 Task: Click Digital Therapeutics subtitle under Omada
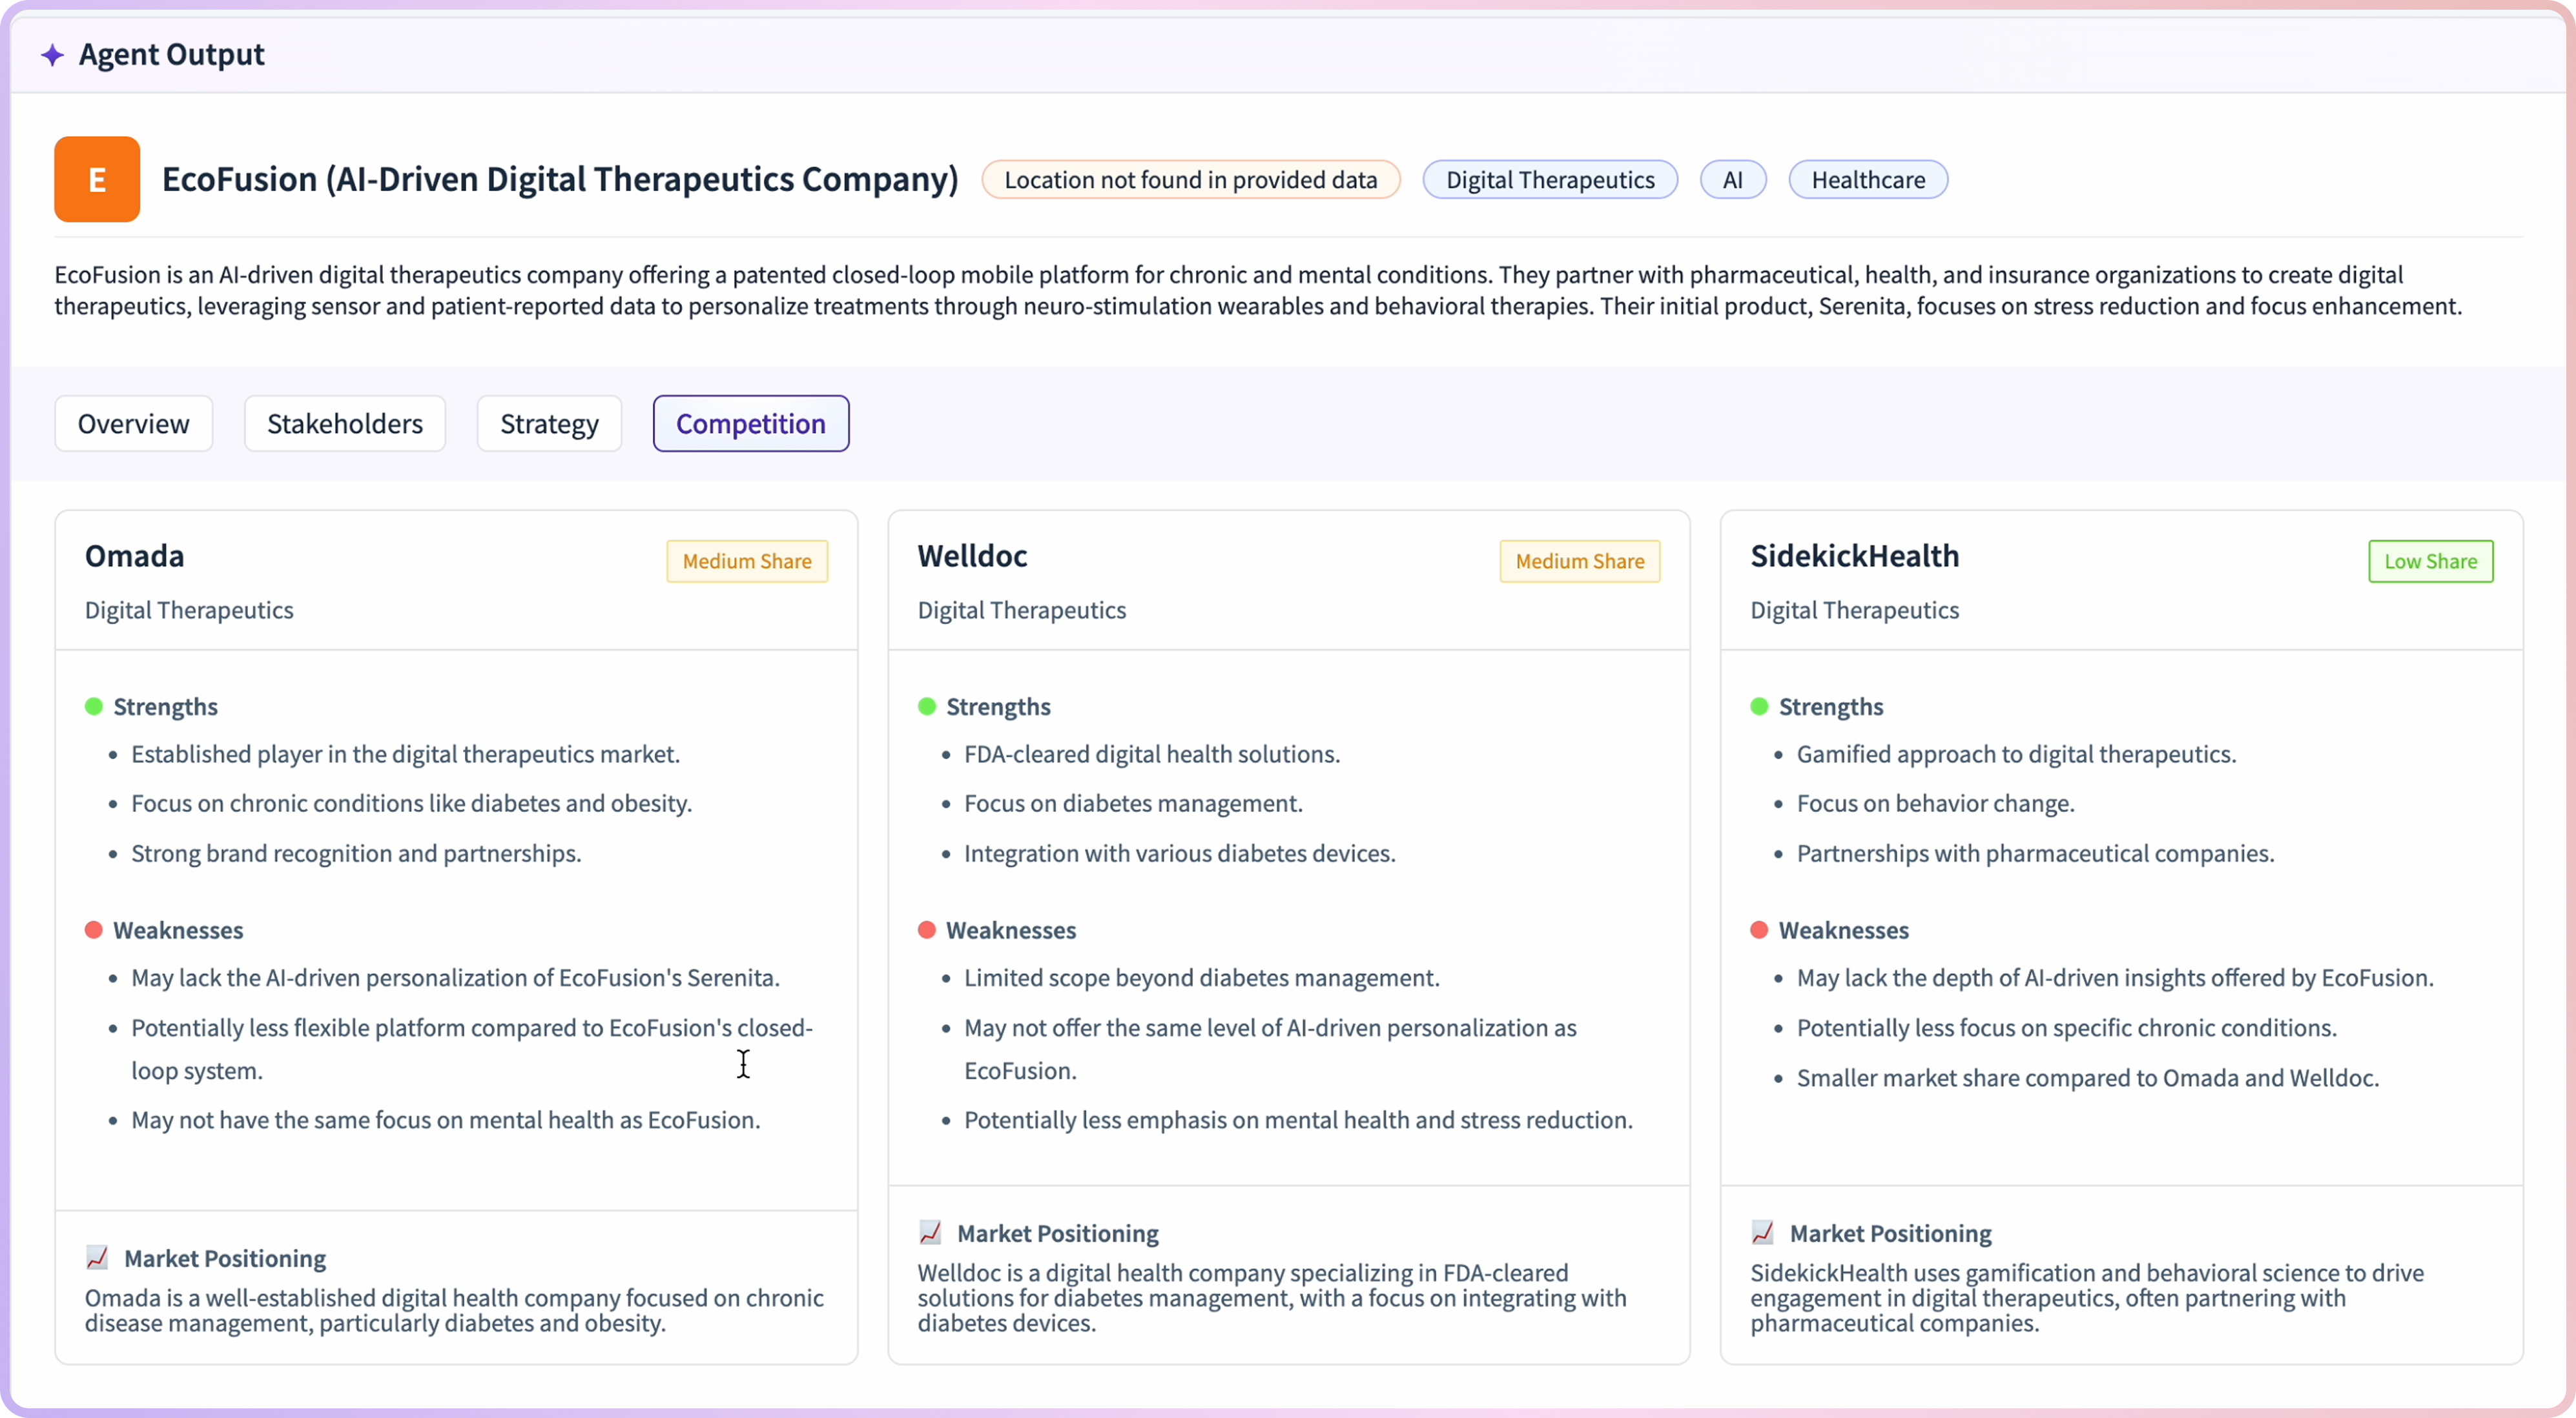point(189,611)
